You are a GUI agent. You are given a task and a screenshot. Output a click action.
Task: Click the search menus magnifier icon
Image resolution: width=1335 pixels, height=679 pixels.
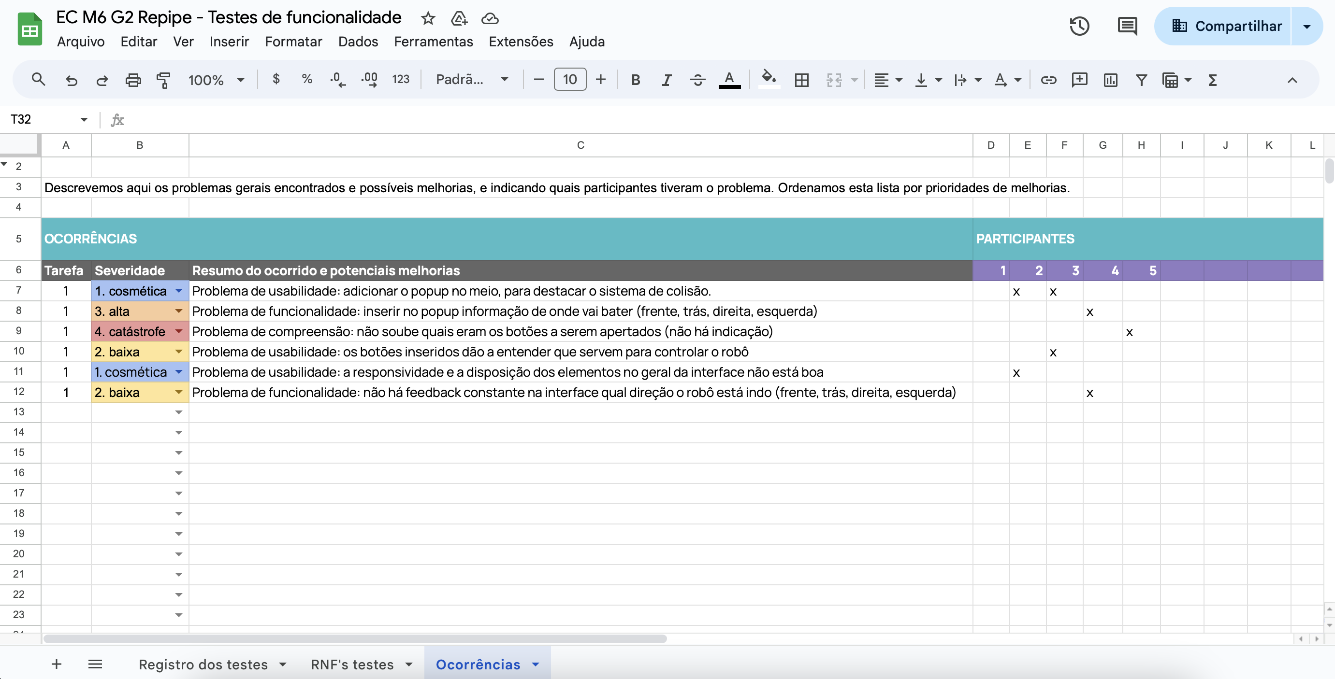[x=38, y=80]
